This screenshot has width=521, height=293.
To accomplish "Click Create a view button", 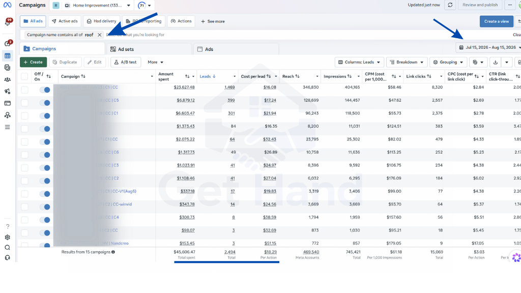I will click(497, 21).
